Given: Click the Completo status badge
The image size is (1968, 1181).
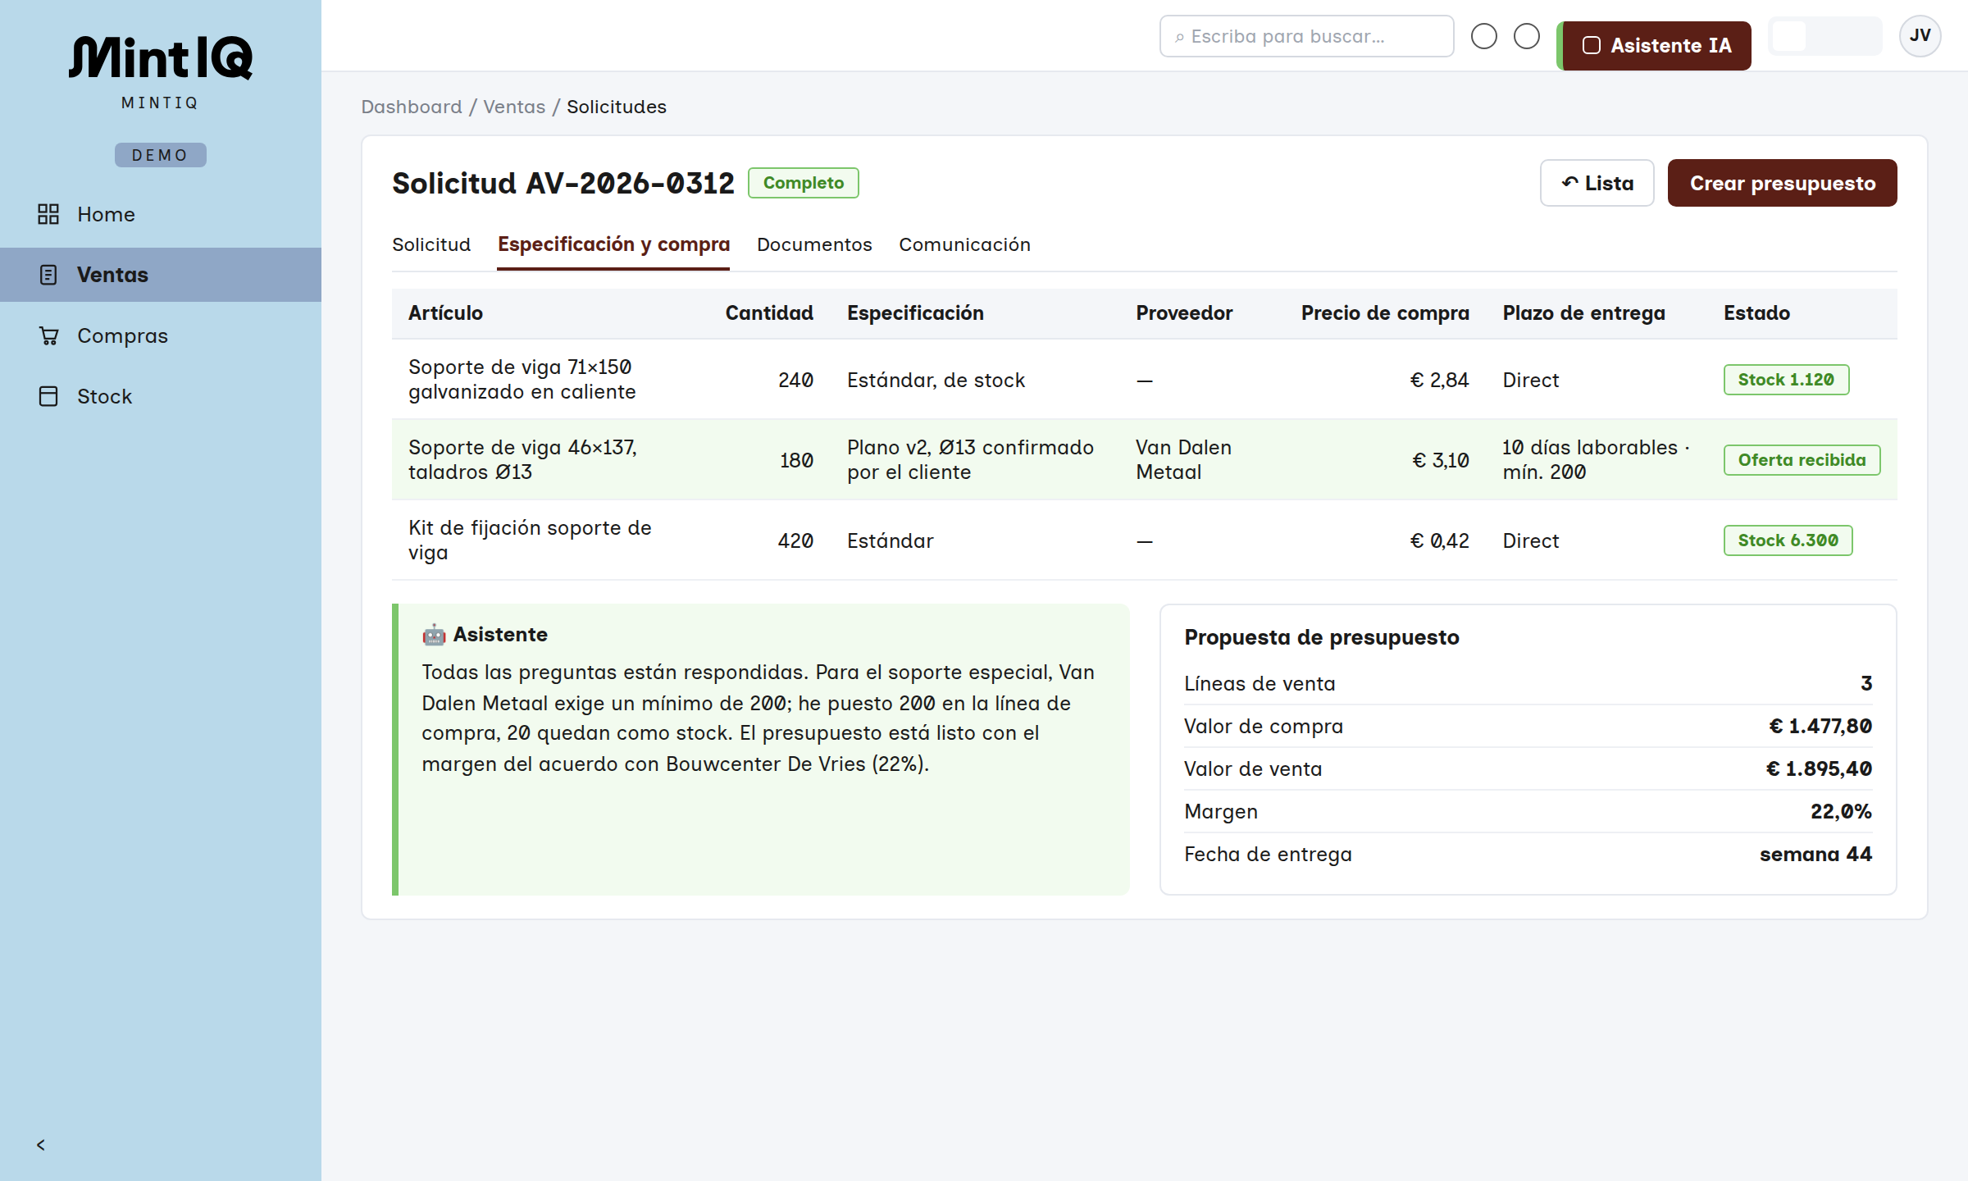Looking at the screenshot, I should (x=804, y=183).
